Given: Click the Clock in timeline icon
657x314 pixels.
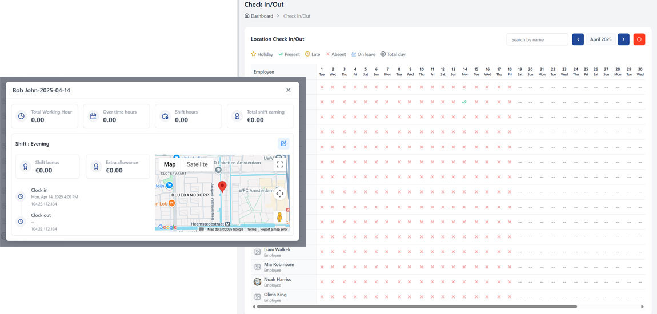Looking at the screenshot, I should click(19, 196).
